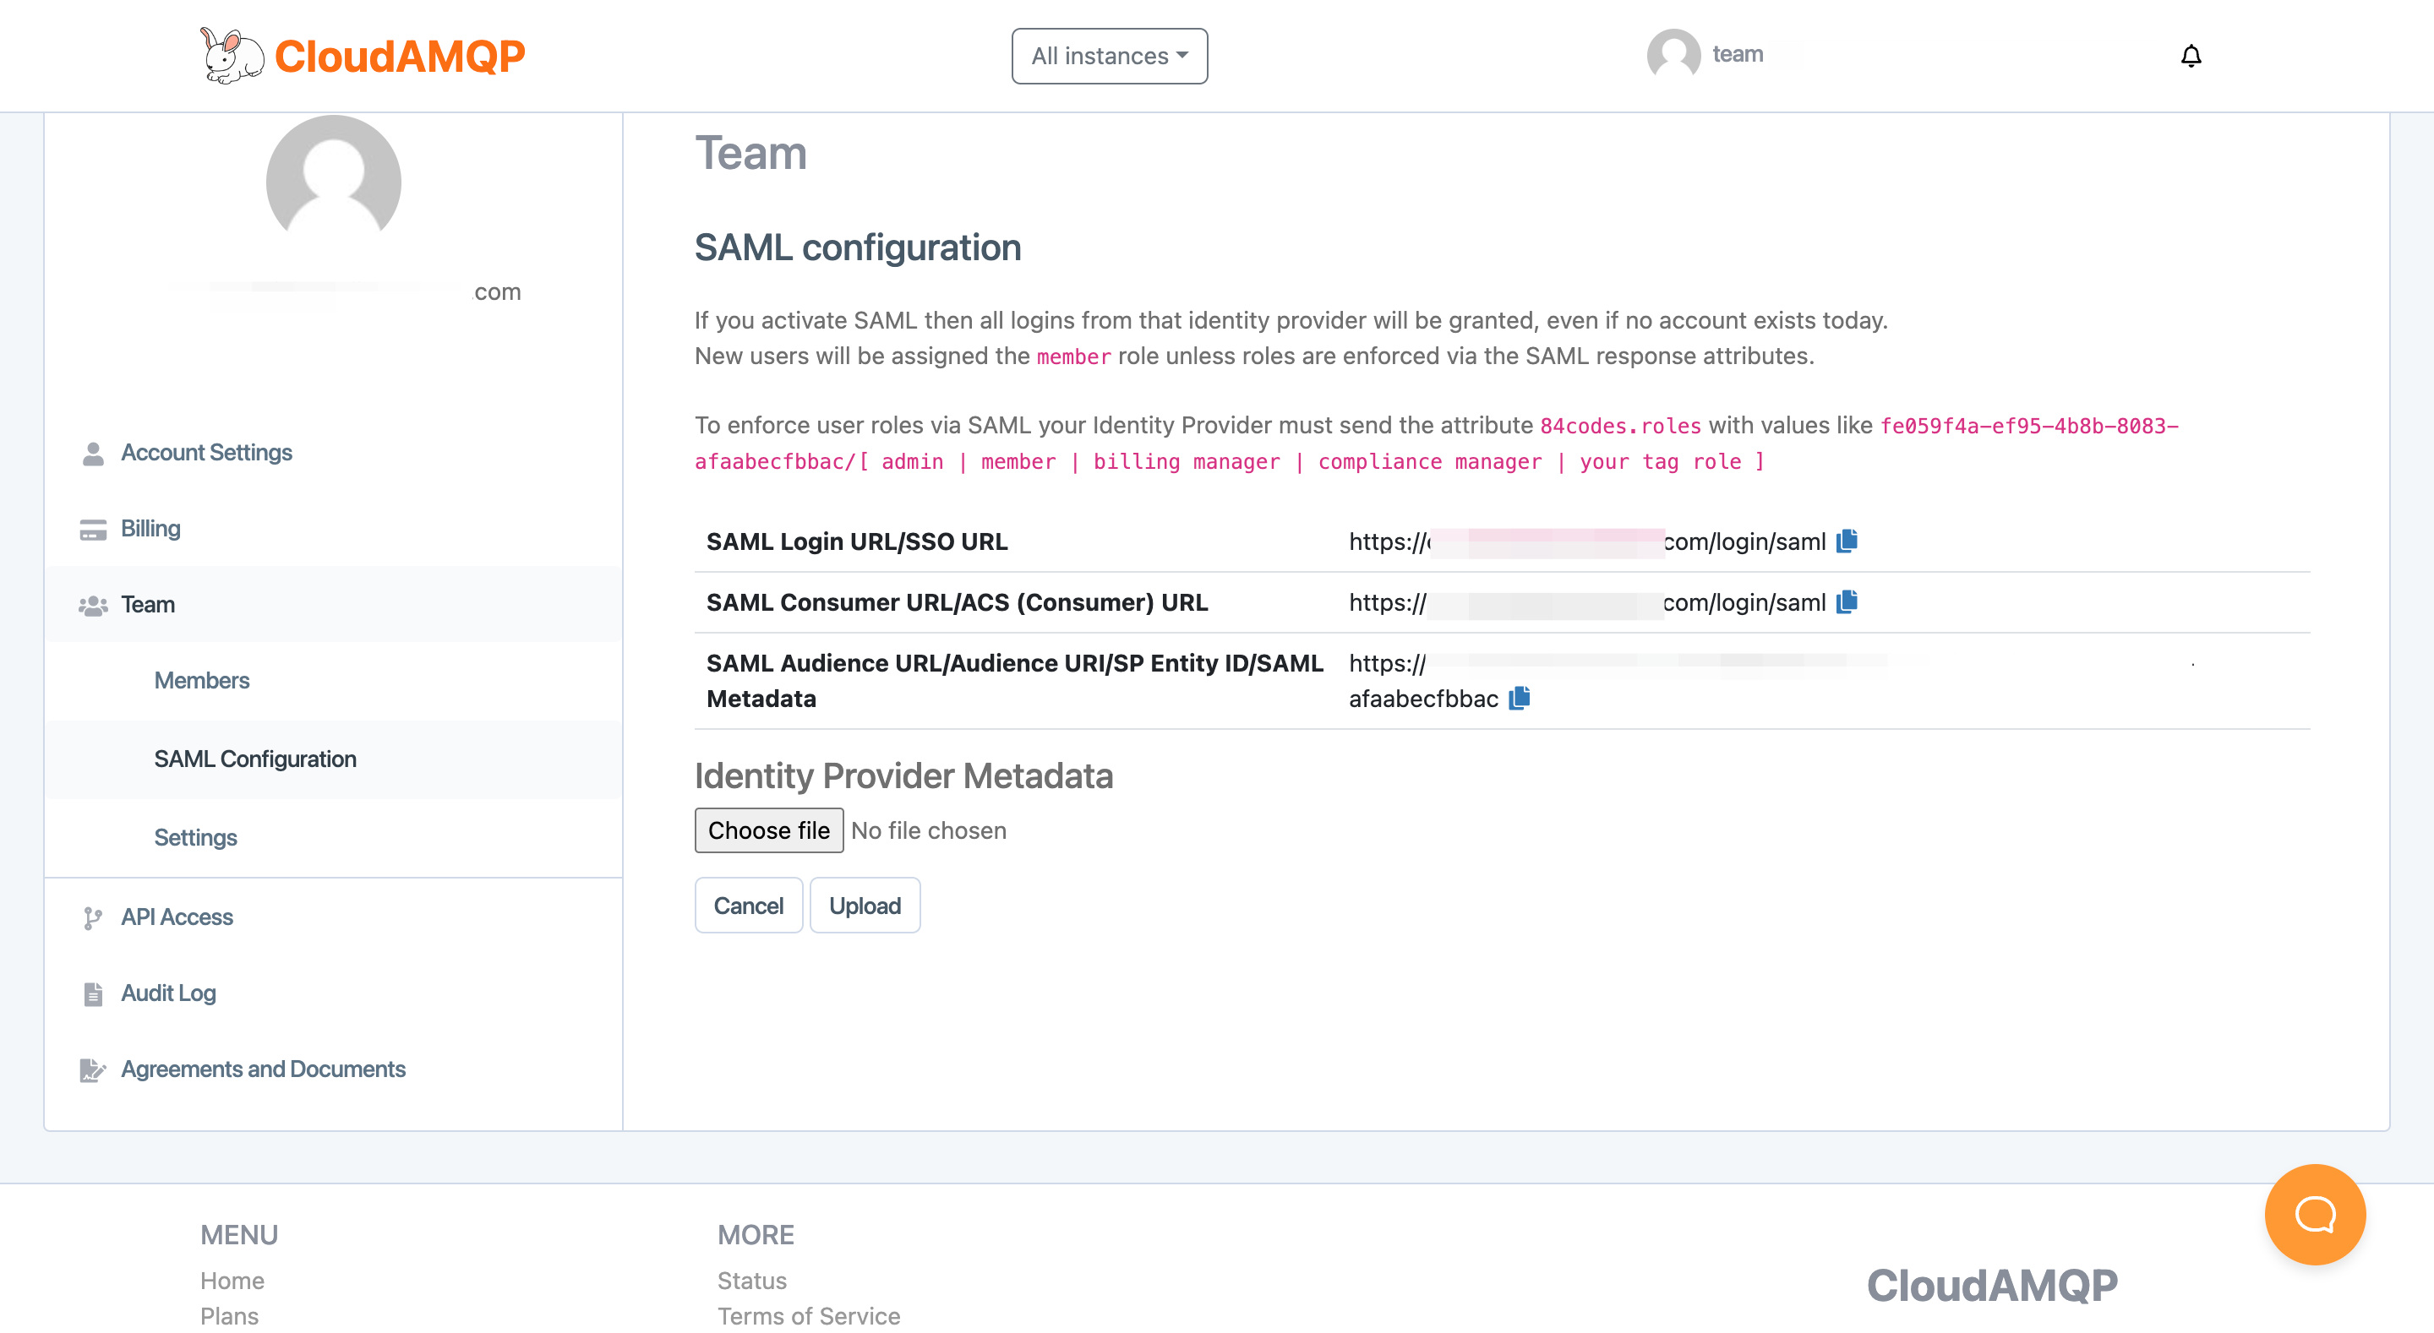The height and width of the screenshot is (1333, 2434).
Task: Click the bell notification icon
Action: pyautogui.click(x=2192, y=54)
